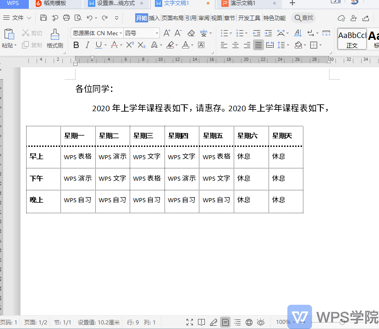This screenshot has width=379, height=329.
Task: Apply strikethrough to text
Action: [x=114, y=45]
